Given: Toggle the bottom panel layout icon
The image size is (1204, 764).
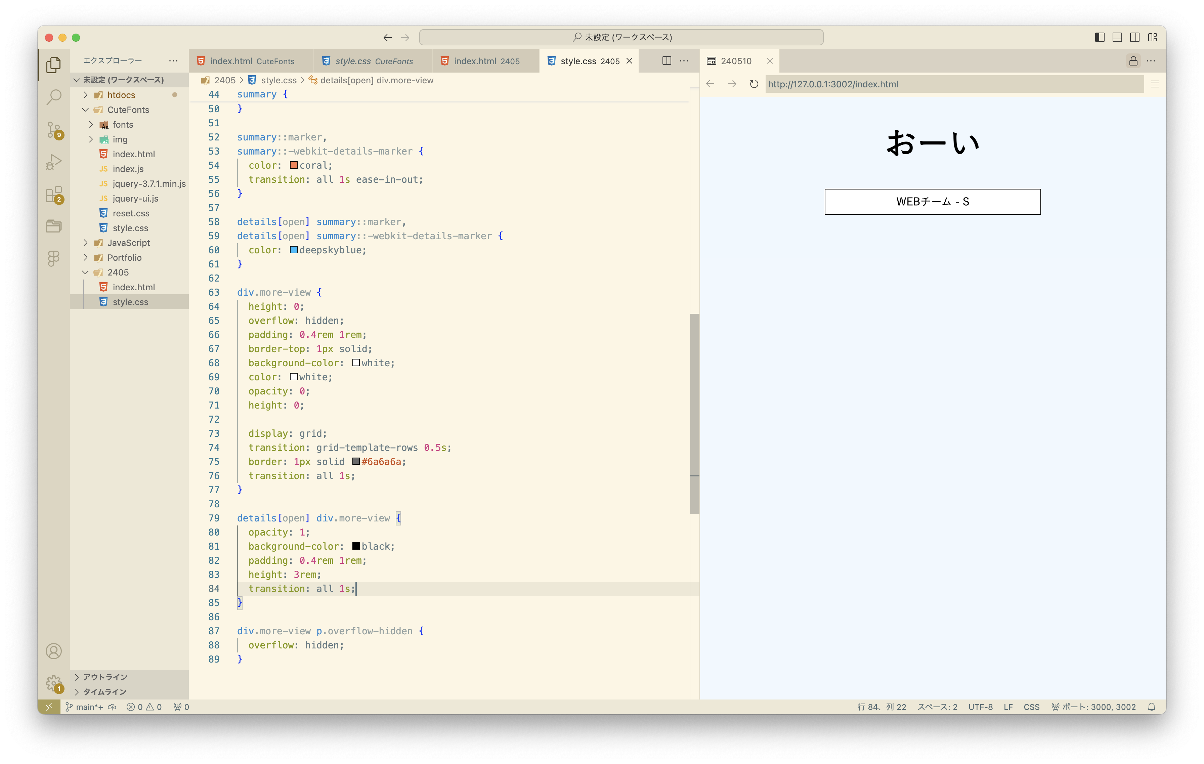Looking at the screenshot, I should tap(1117, 38).
